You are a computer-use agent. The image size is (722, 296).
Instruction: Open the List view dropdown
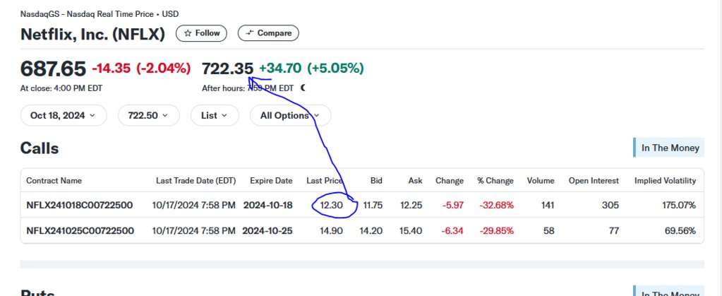pos(215,115)
